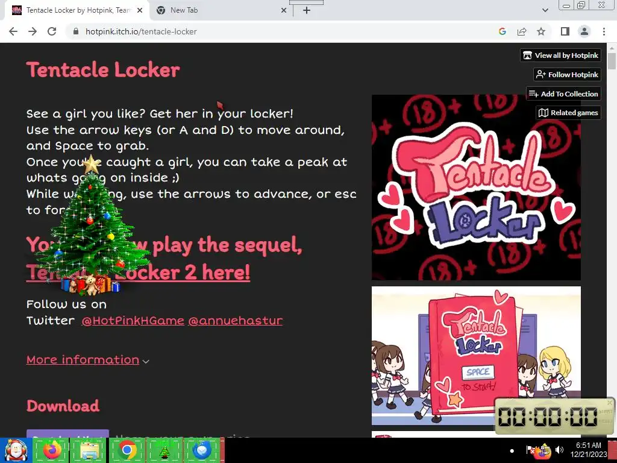Screen dimensions: 617x463
Task: Click the page vertical scrollbar thumb
Action: point(612,61)
